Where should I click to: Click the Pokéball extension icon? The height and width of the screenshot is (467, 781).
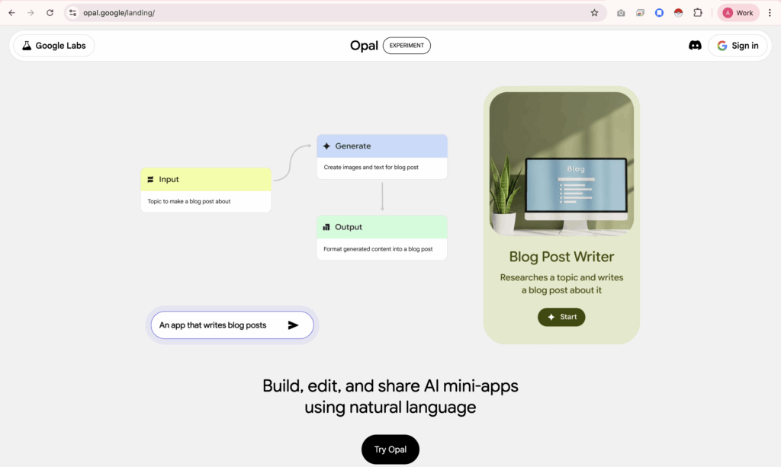pos(677,12)
